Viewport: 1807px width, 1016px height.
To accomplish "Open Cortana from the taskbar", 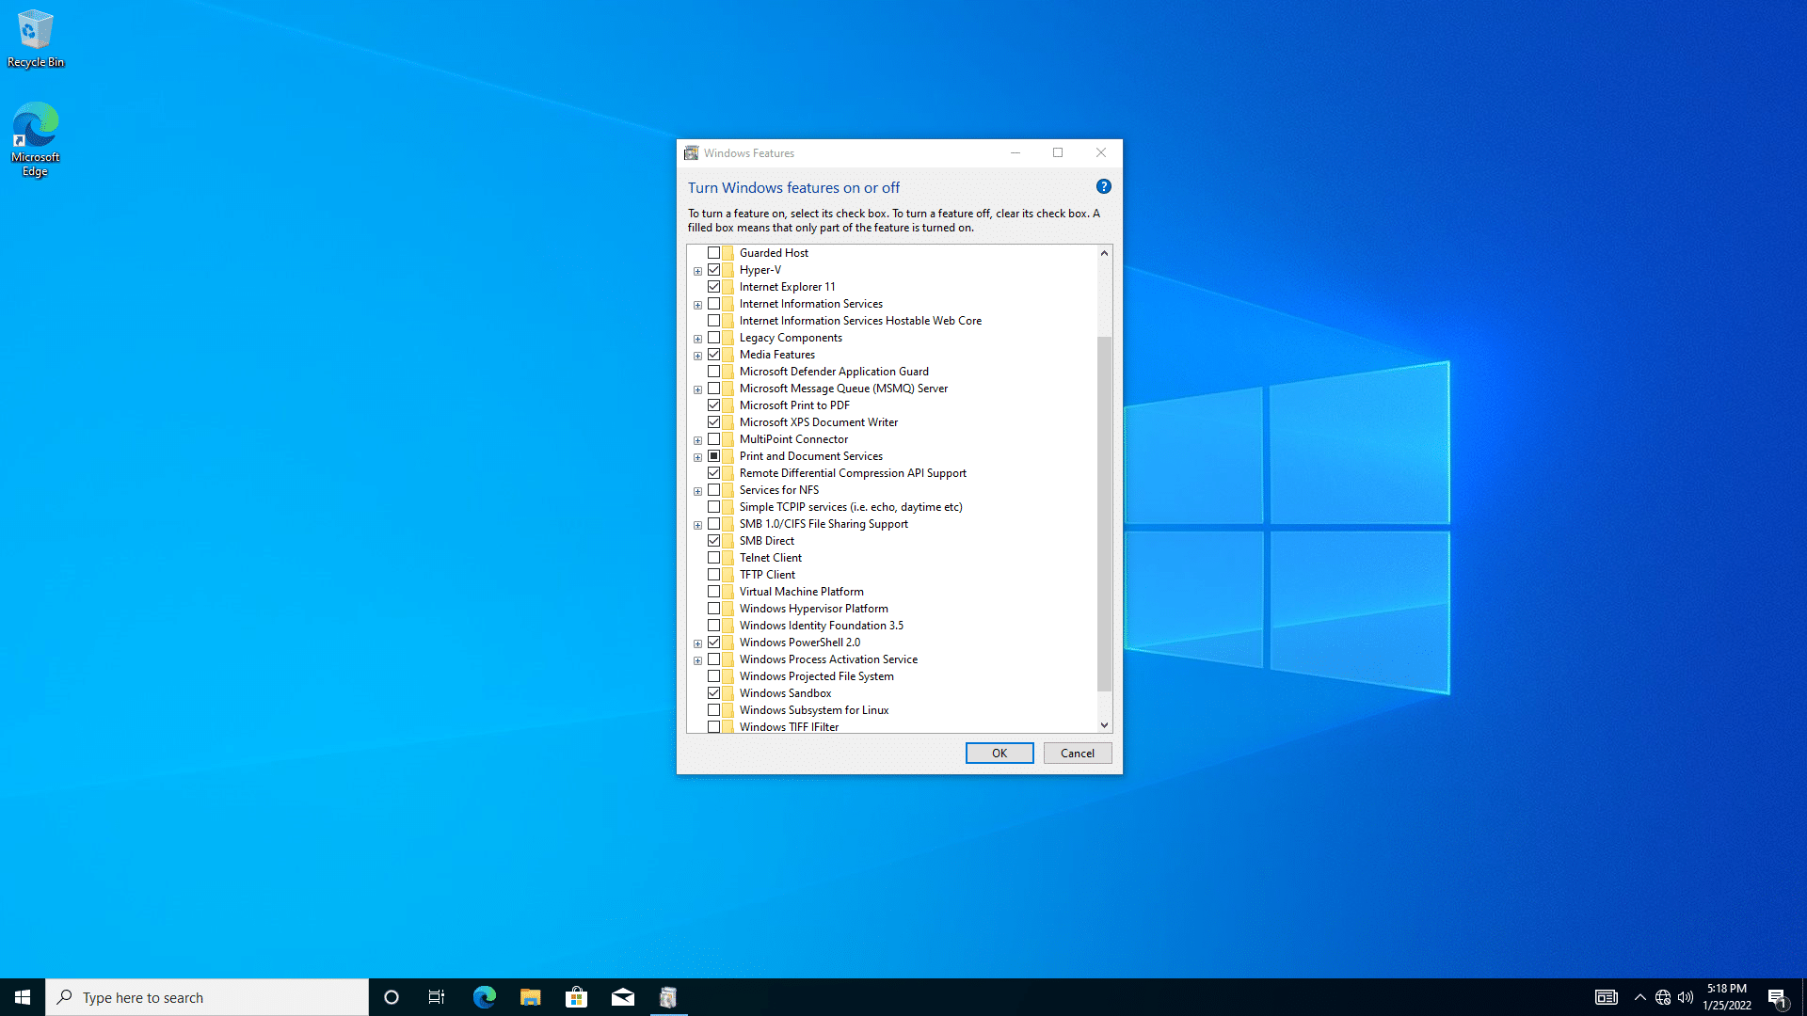I will 392,997.
